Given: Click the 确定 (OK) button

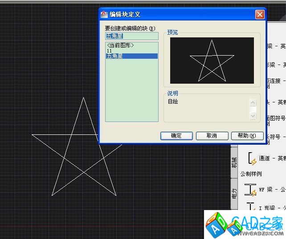Looking at the screenshot, I should click(x=176, y=136).
